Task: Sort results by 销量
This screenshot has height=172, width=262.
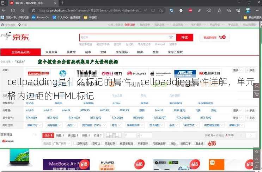Action: pyautogui.click(x=60, y=135)
